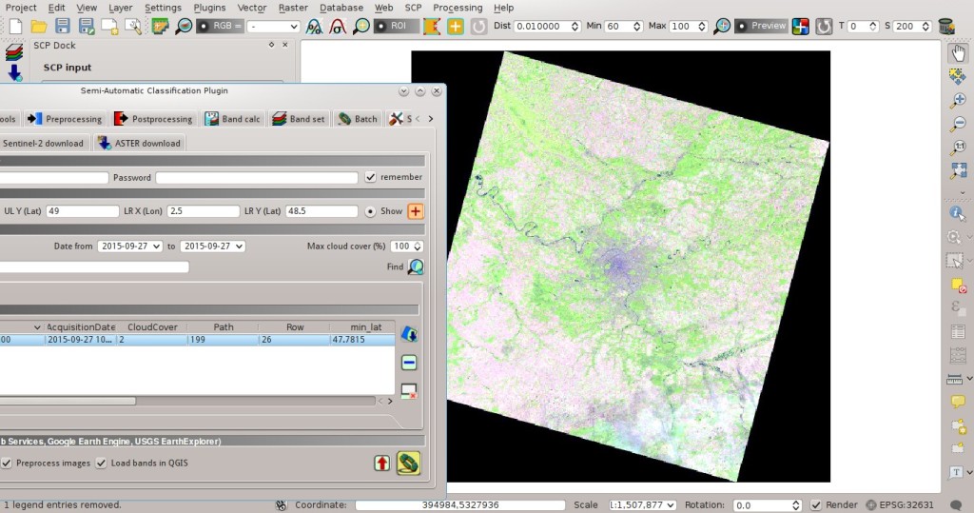Open the ASTER download tab

140,143
